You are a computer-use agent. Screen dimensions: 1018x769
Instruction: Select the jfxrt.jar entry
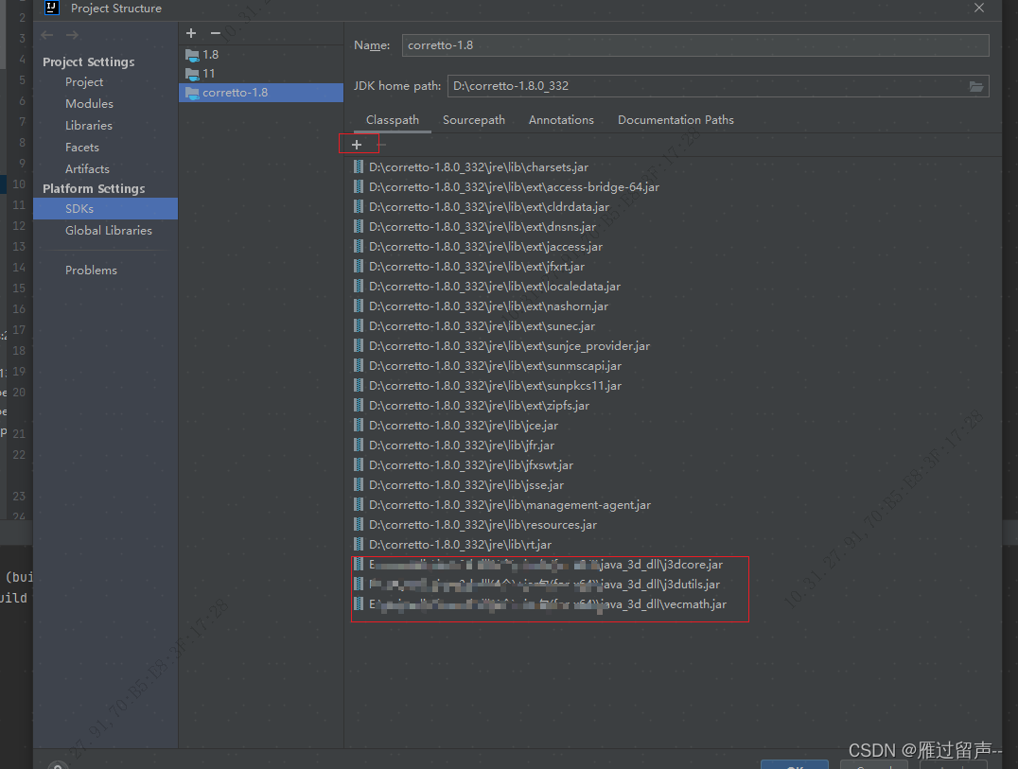point(673,266)
